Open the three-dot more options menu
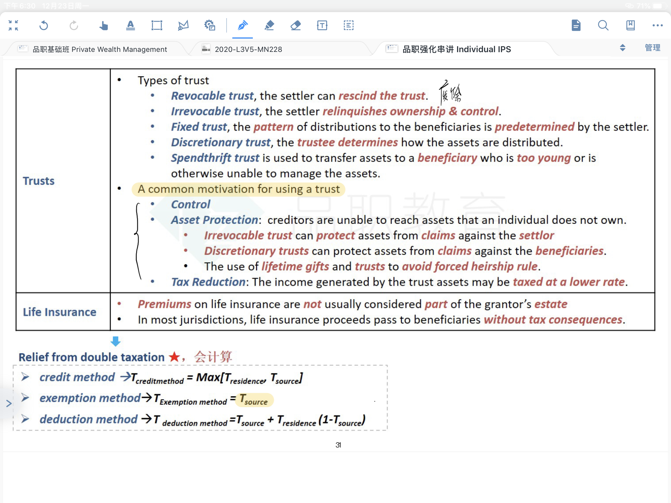 click(657, 25)
